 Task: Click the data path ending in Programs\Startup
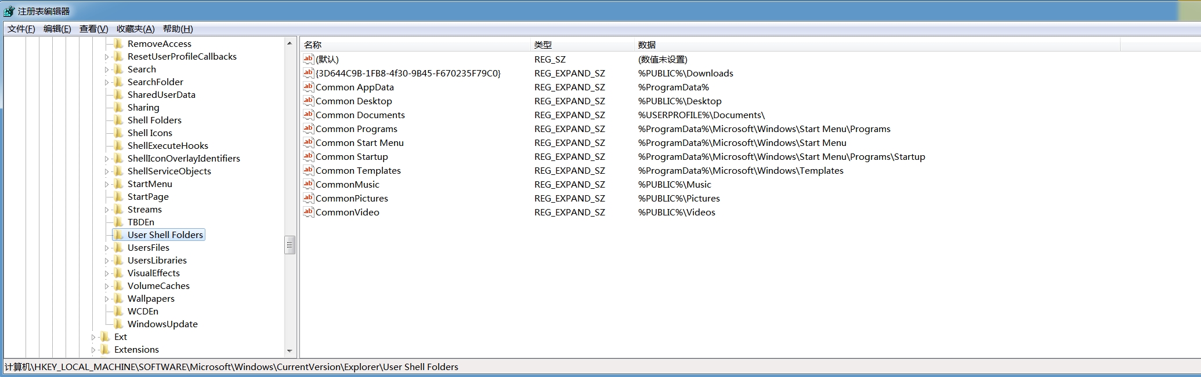[782, 156]
